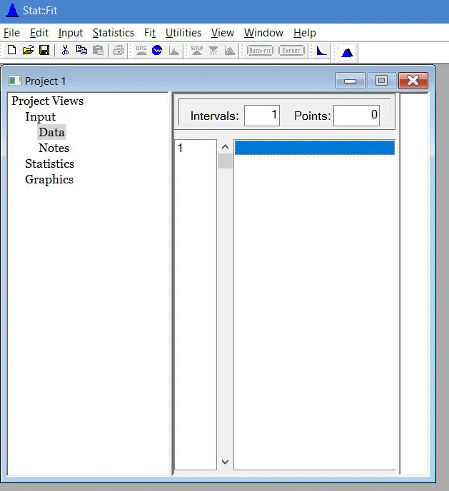The height and width of the screenshot is (491, 449).
Task: Click the Project 1 window icon
Action: (x=14, y=81)
